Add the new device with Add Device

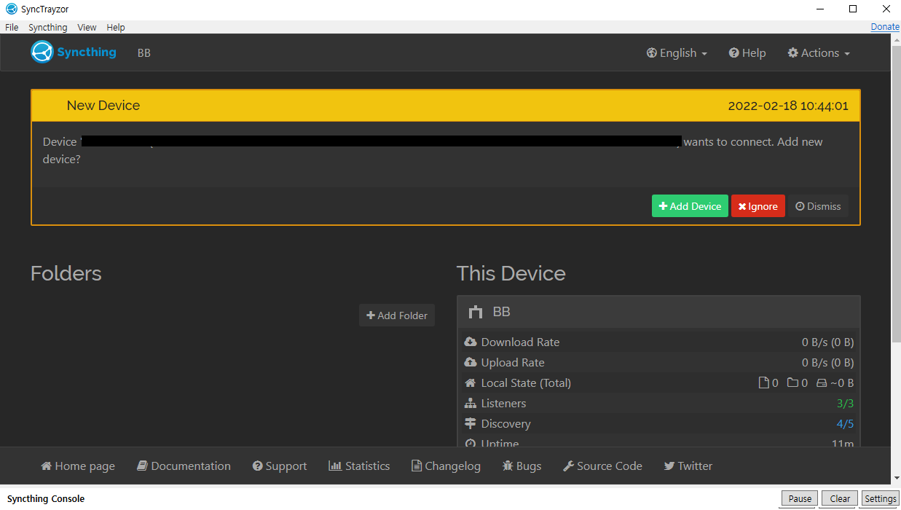coord(690,206)
